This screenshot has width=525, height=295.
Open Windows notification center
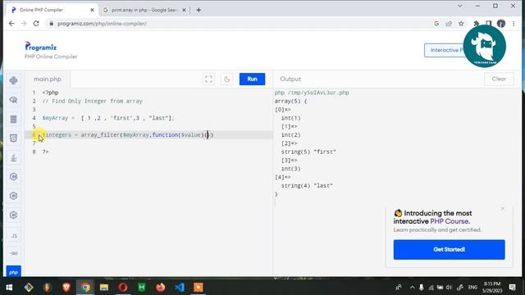(x=512, y=288)
